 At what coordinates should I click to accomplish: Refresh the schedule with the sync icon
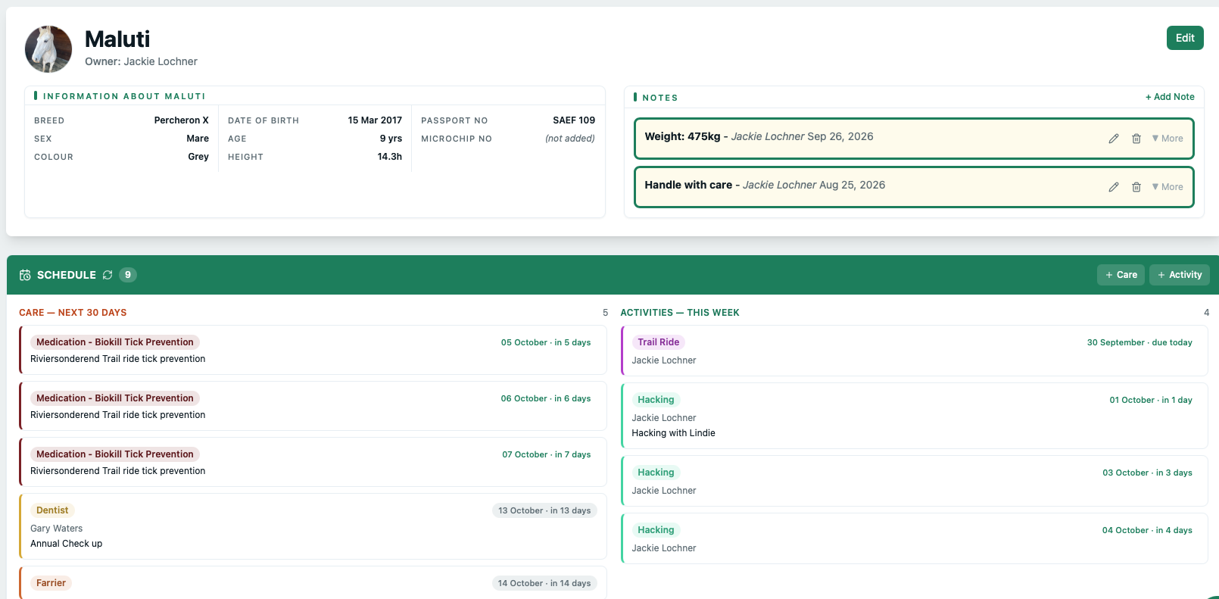pyautogui.click(x=108, y=275)
